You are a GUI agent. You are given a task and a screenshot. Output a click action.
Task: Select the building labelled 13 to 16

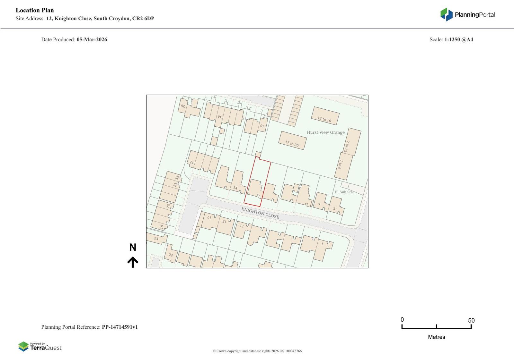[325, 116]
